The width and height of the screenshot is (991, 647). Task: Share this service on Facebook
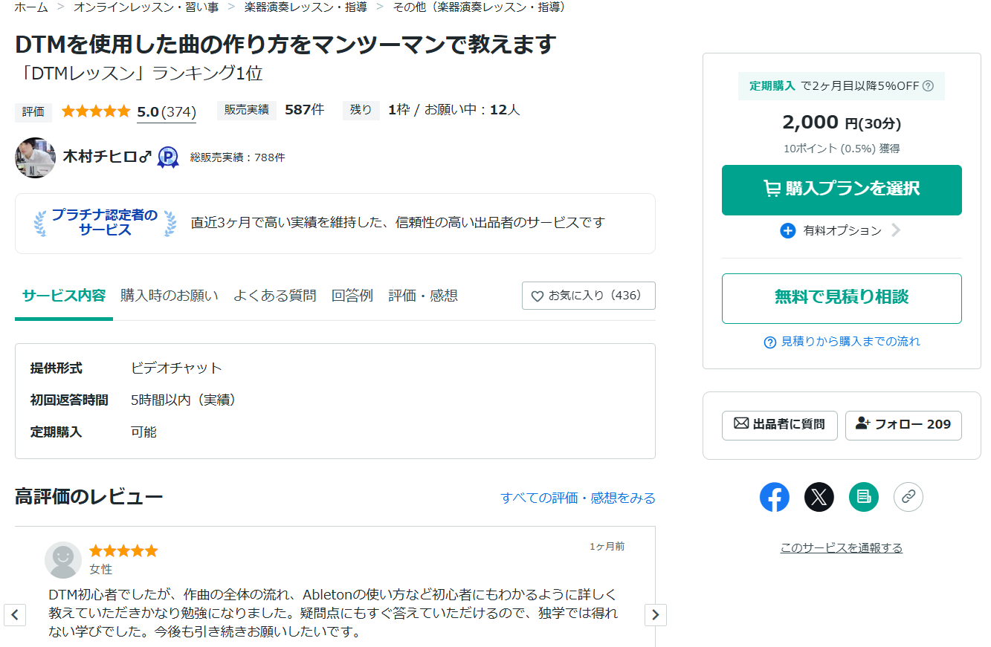774,497
